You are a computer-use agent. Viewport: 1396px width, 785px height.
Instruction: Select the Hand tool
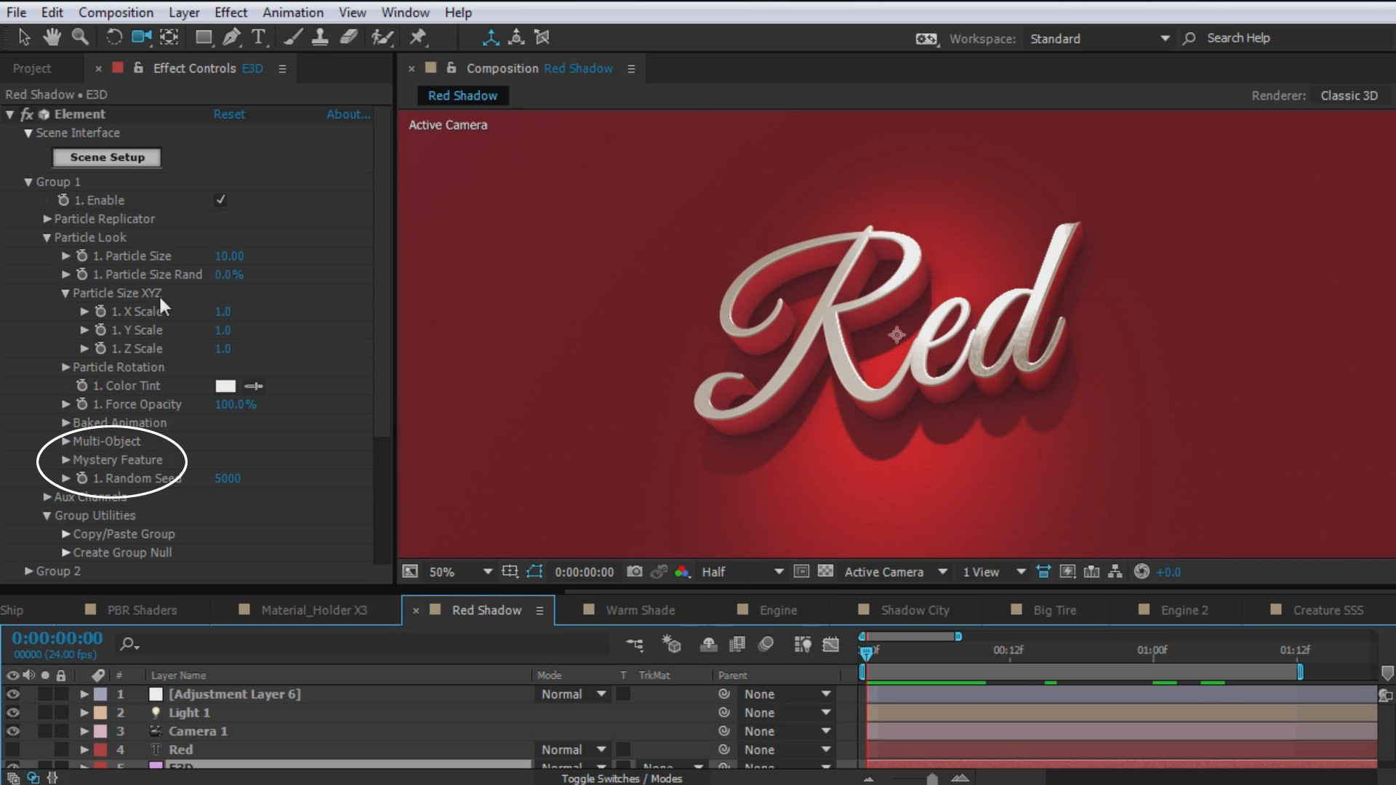[52, 37]
